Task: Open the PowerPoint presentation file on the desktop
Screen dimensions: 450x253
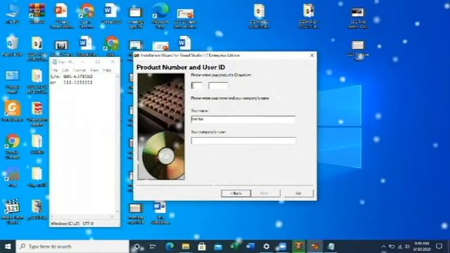Action: (x=61, y=15)
